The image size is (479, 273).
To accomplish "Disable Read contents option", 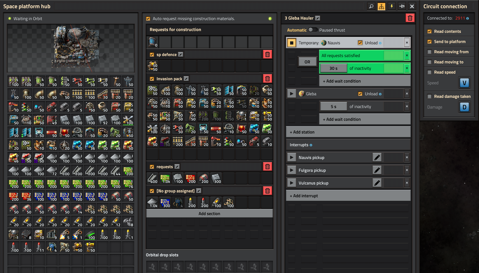I will [x=429, y=31].
